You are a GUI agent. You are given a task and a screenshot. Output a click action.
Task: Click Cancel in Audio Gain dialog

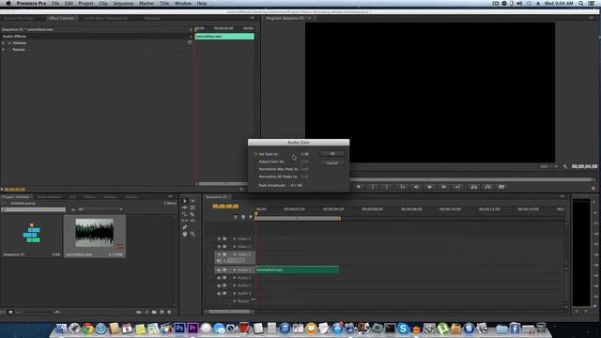332,162
